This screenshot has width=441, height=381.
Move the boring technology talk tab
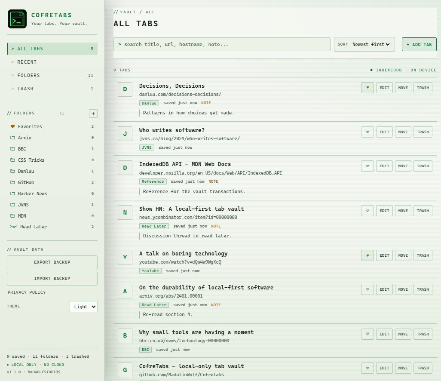pos(403,255)
